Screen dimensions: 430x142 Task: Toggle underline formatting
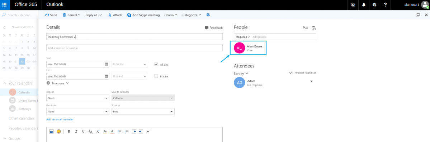(83, 131)
